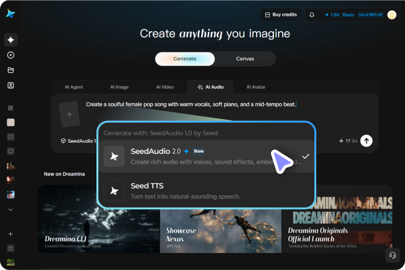The height and width of the screenshot is (270, 405).
Task: Open the Dreamina CLI card
Action: click(x=99, y=219)
